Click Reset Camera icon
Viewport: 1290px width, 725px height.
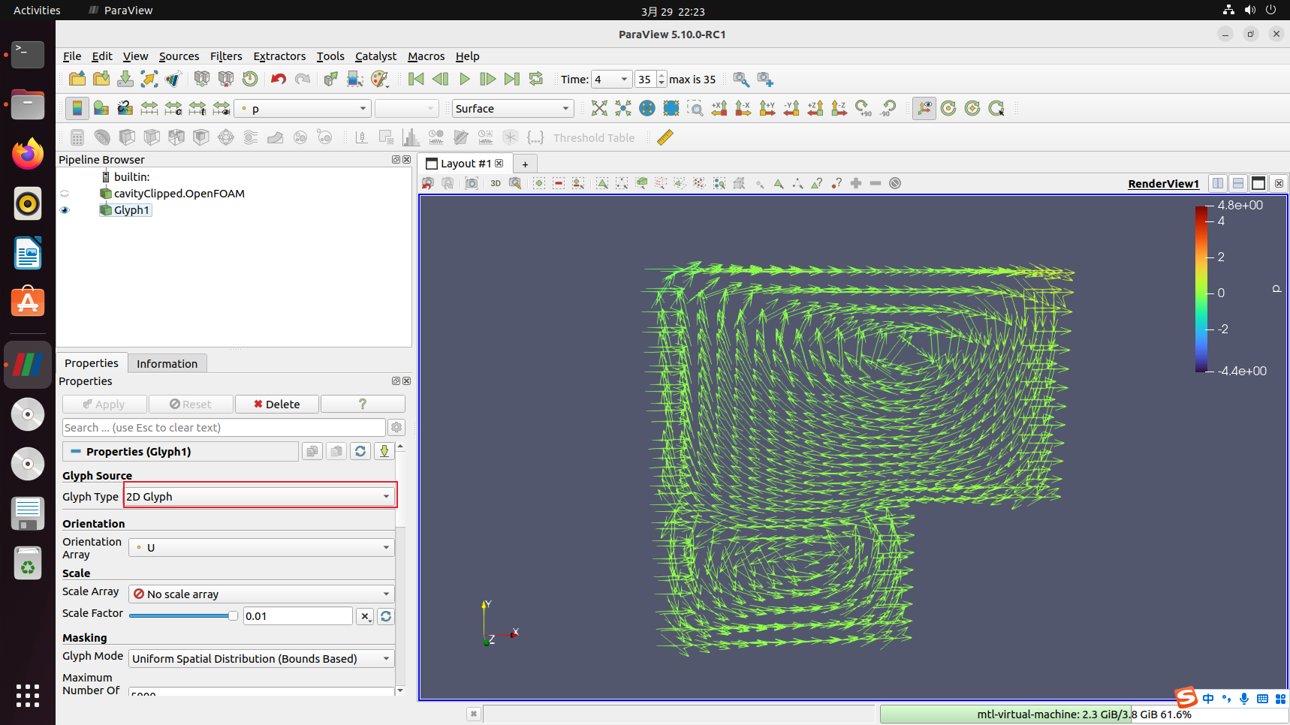coord(599,108)
